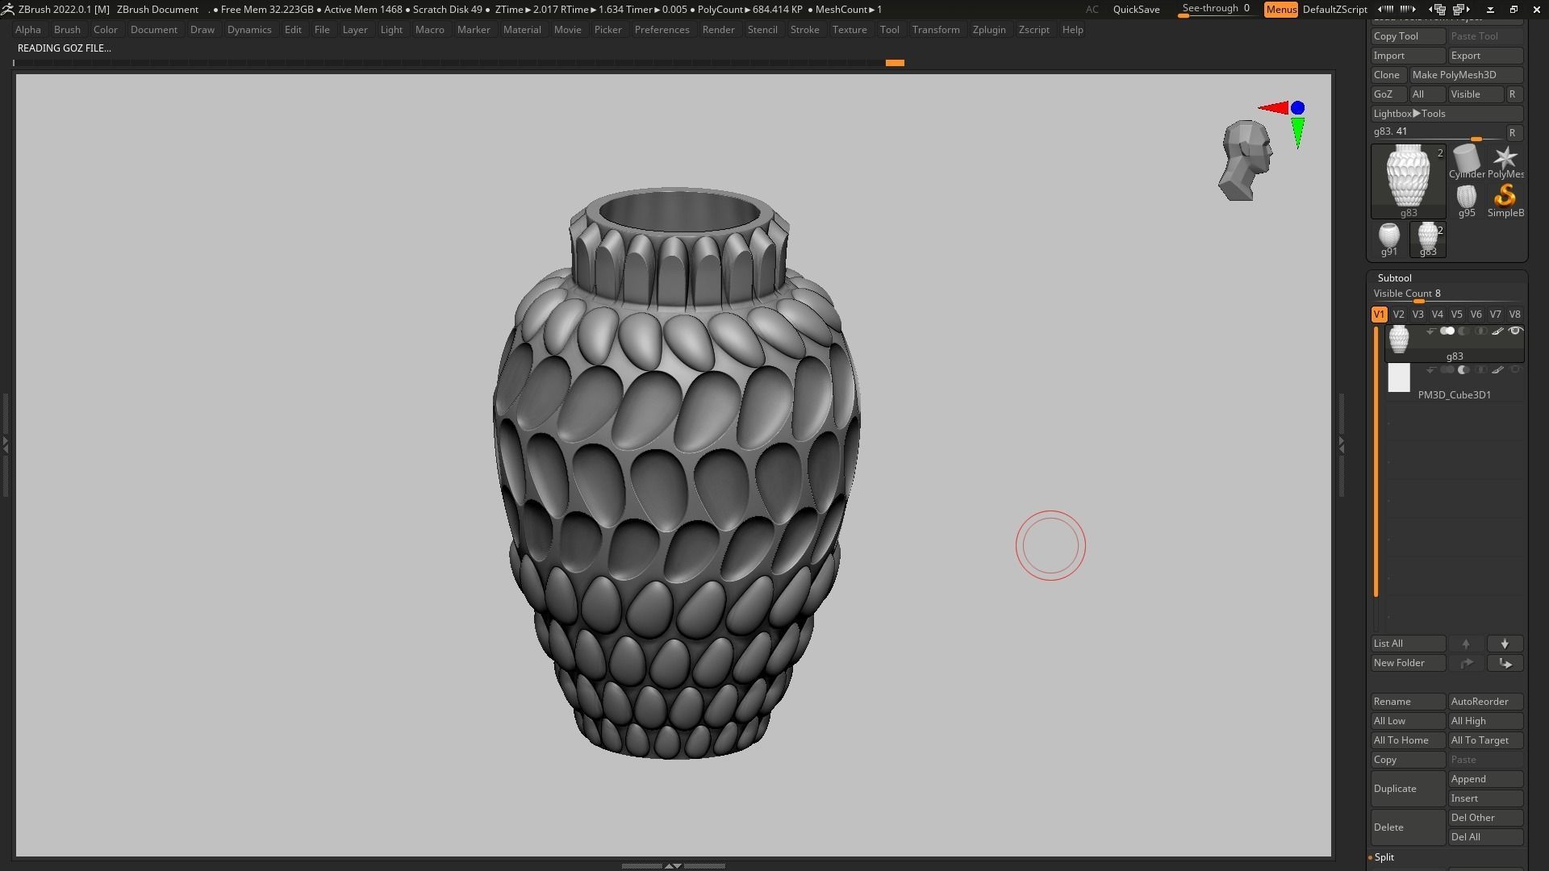
Task: Click the QuickSave button
Action: 1136,10
